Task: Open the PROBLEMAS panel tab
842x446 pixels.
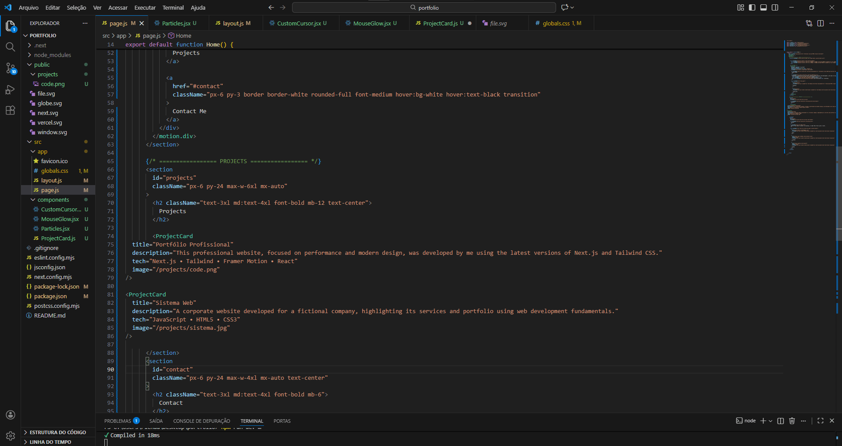Action: tap(118, 421)
